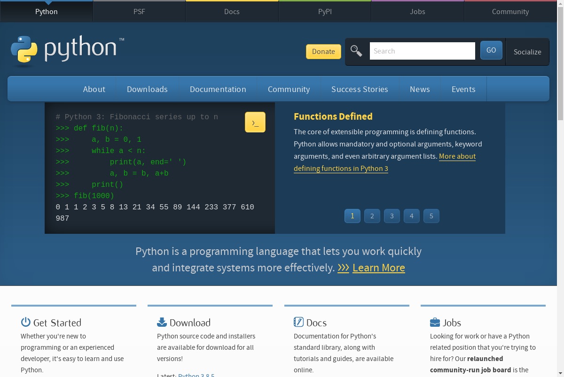Click the magnifying glass search icon

(x=356, y=51)
